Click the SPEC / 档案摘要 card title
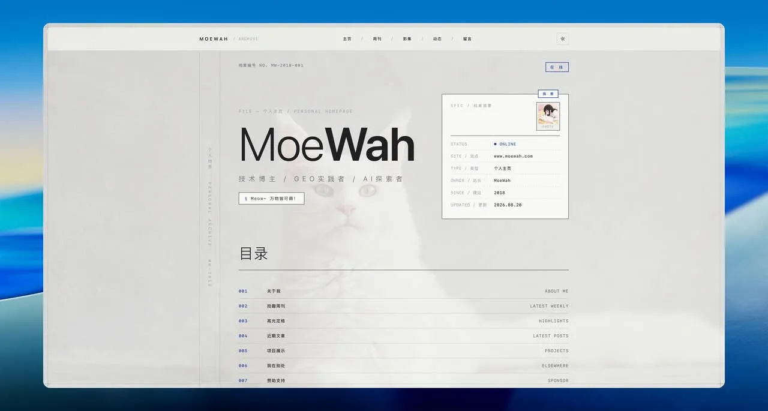 click(471, 106)
